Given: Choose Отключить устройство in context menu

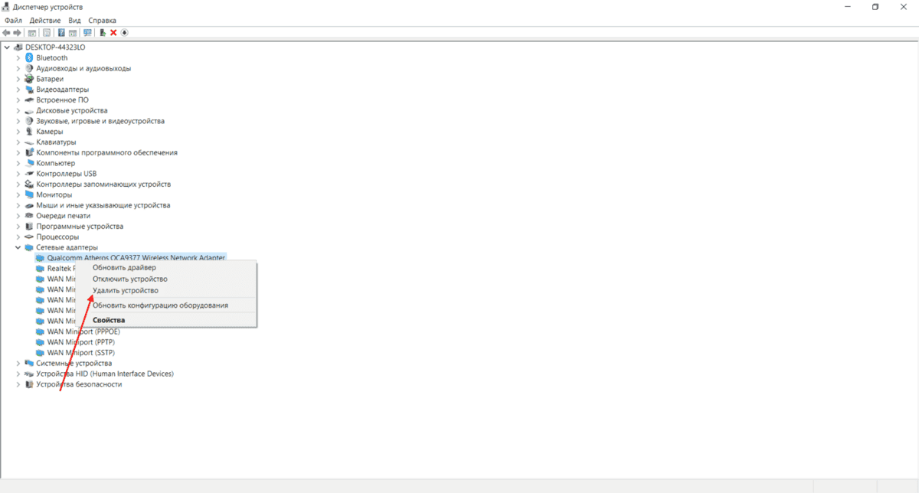Looking at the screenshot, I should tap(129, 279).
